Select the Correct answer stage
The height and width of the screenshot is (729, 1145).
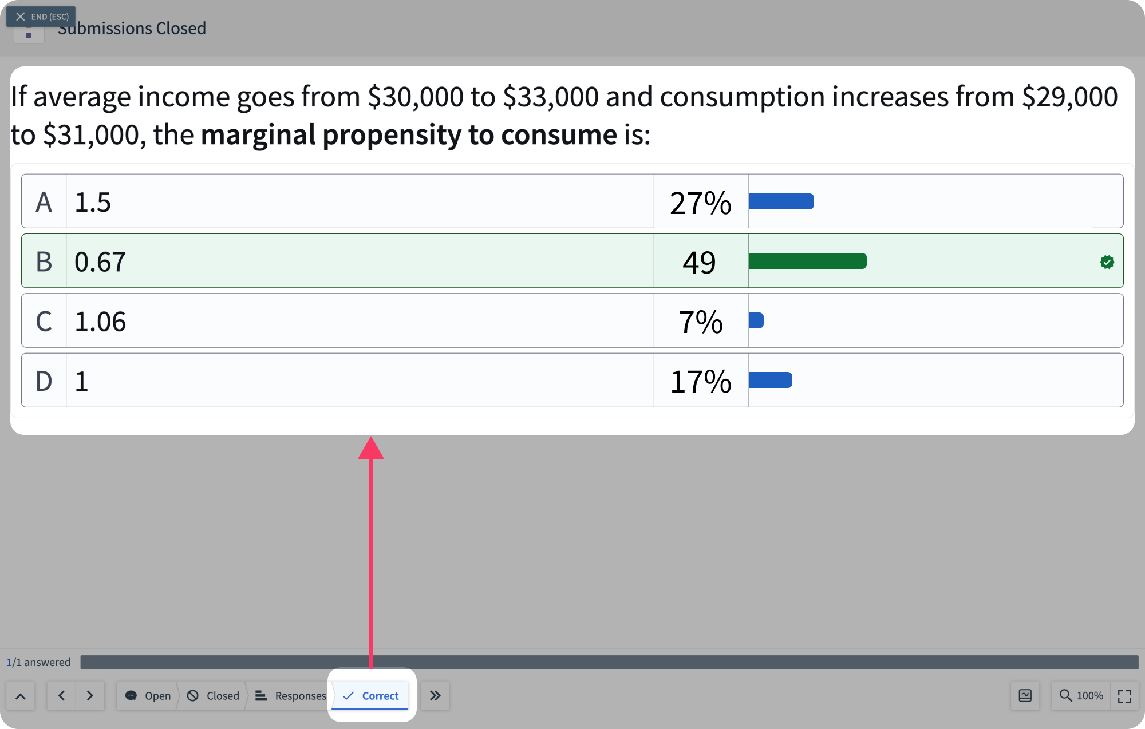click(371, 696)
